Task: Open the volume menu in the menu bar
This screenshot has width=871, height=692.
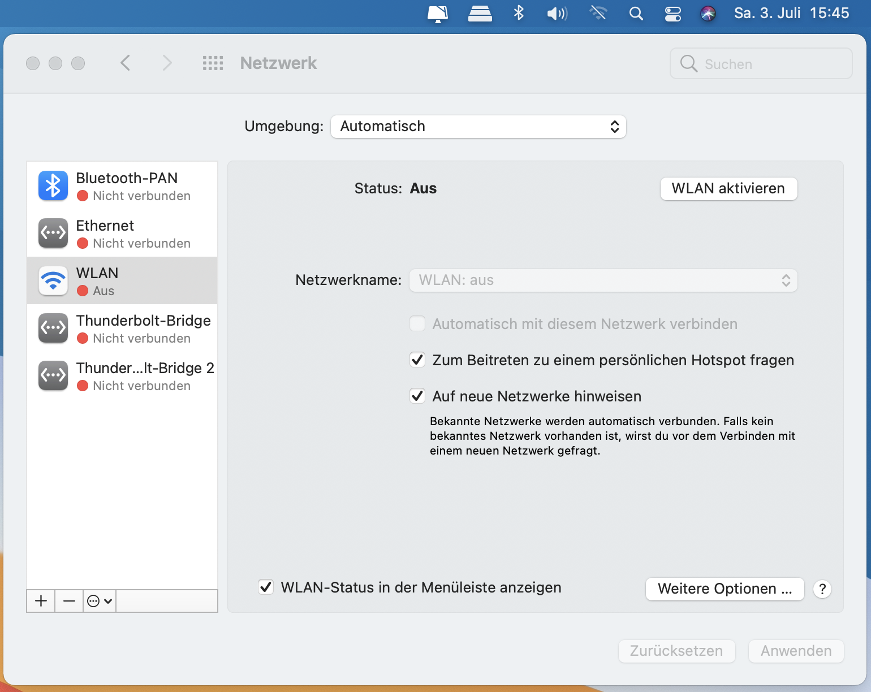Action: tap(557, 14)
